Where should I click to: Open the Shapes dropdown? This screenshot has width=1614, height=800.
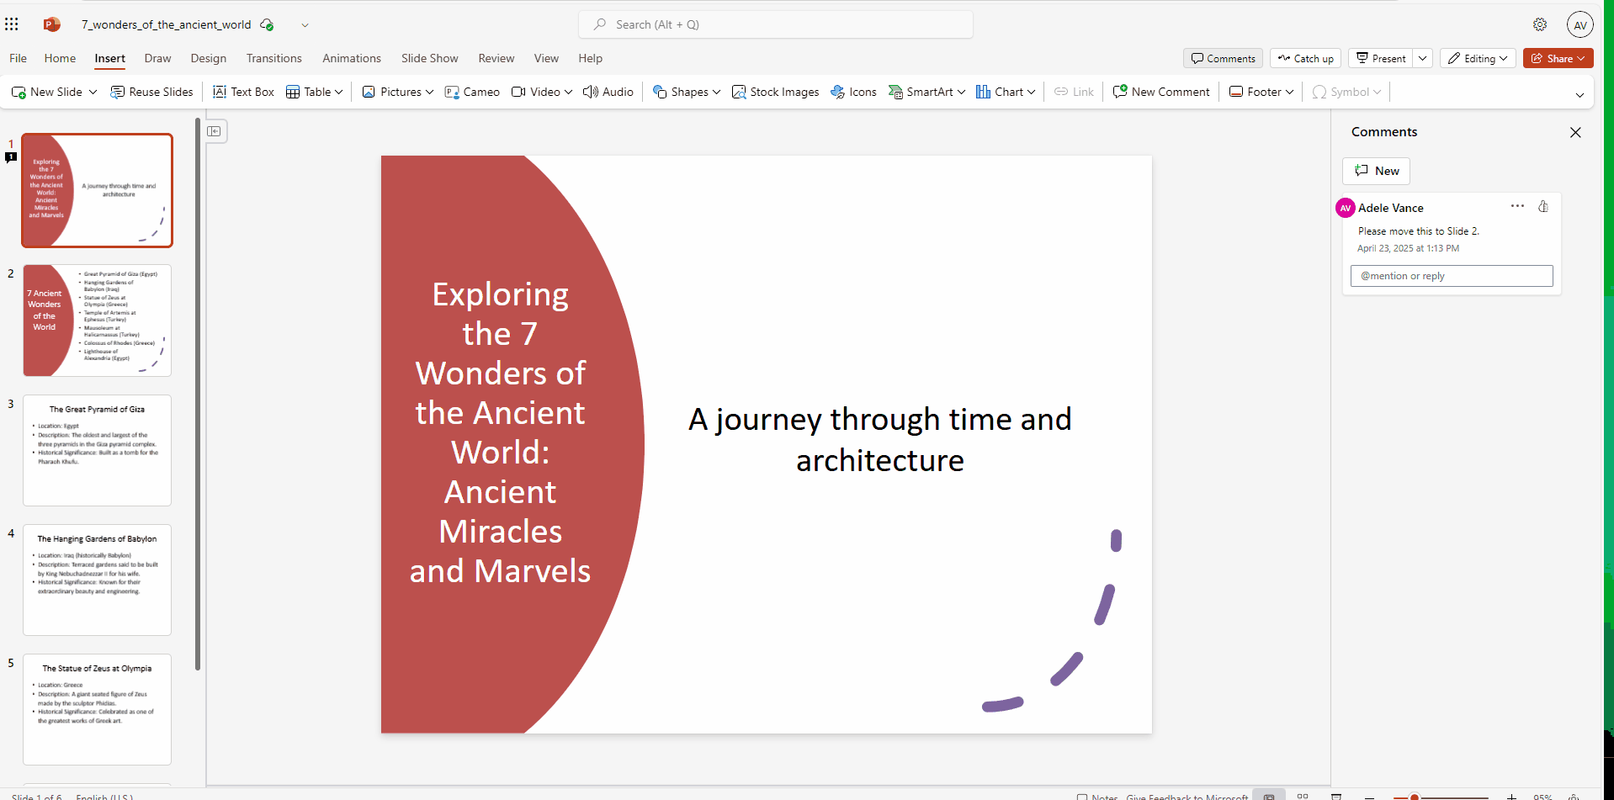686,92
